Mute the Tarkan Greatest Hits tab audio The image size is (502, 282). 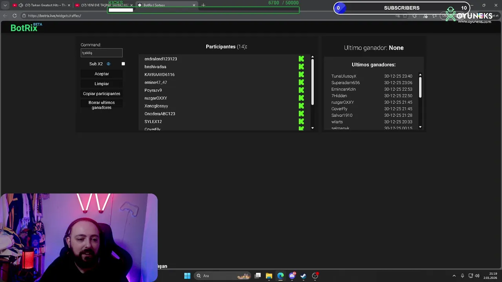click(20, 5)
